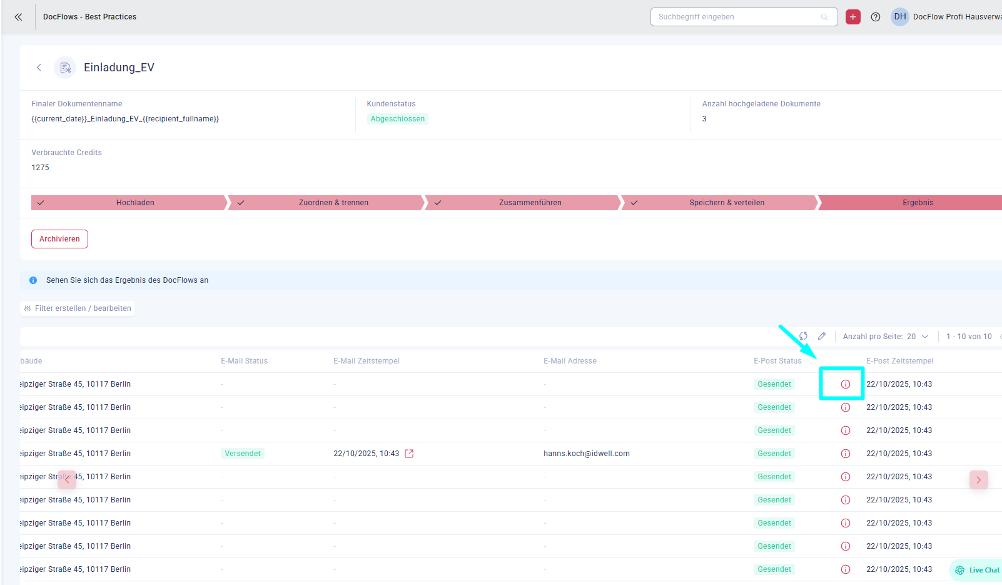Click the Suchbegriff eingeben search field
Viewport: 1002px width, 585px height.
[737, 17]
